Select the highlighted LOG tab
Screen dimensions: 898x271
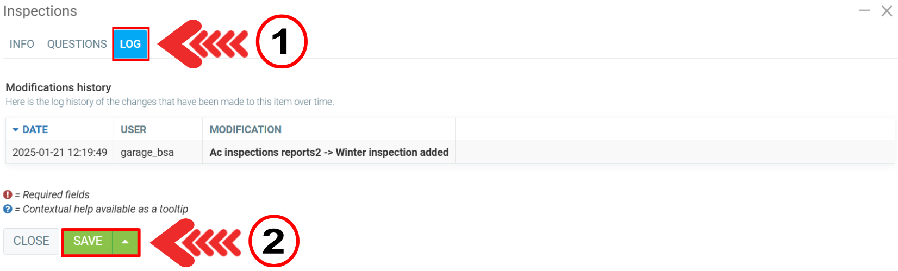click(130, 44)
